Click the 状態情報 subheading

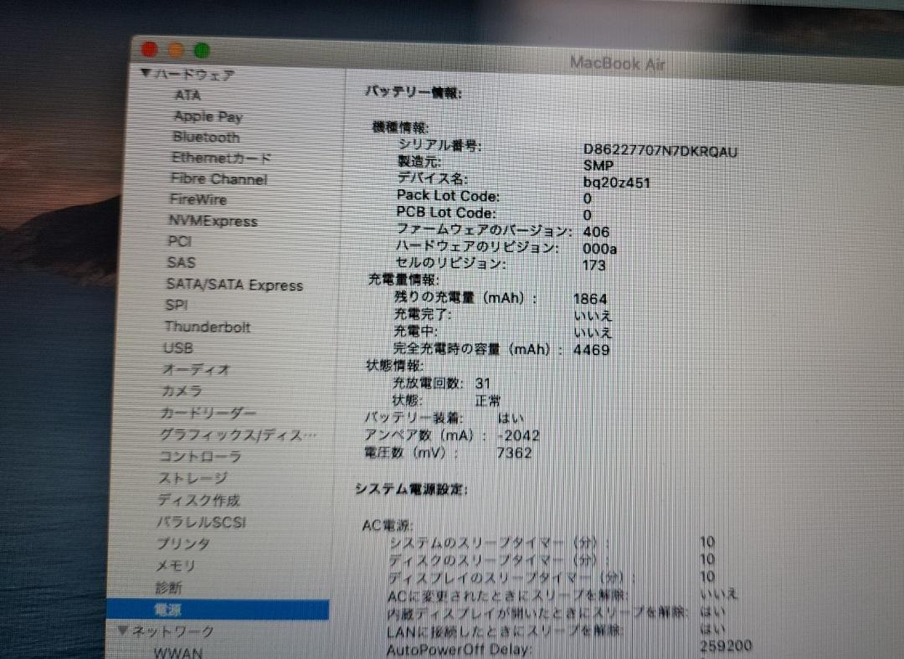(x=395, y=365)
